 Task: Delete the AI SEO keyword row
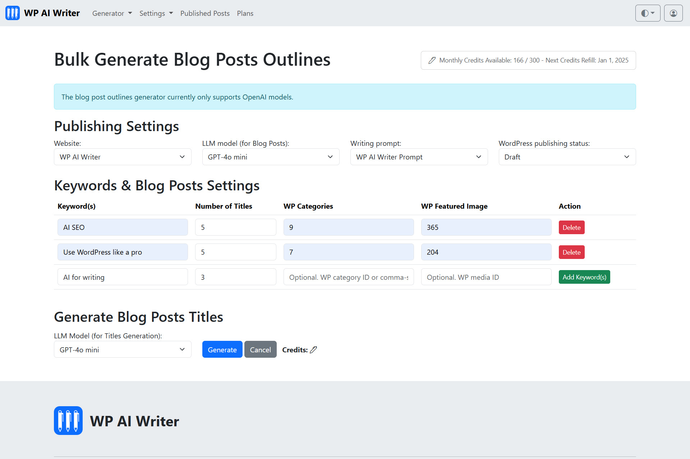point(571,227)
